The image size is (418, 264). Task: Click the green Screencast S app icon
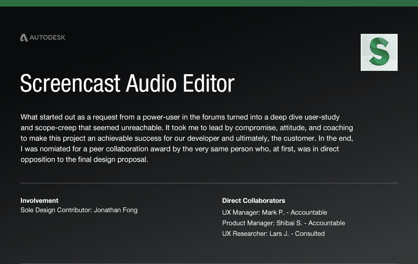tap(379, 53)
